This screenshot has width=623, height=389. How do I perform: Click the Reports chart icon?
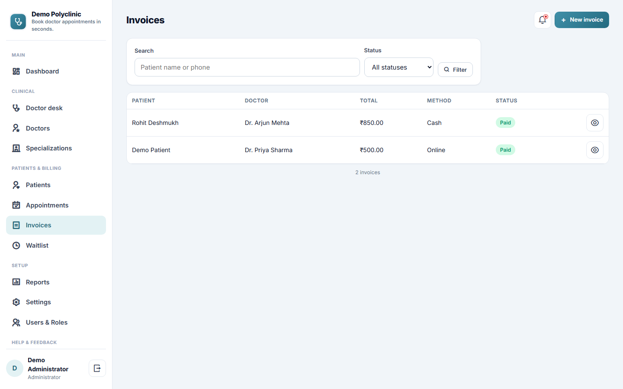16,282
